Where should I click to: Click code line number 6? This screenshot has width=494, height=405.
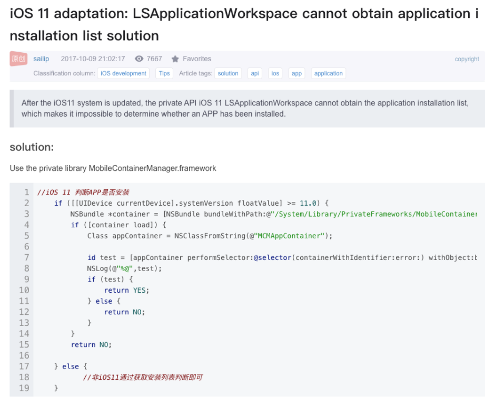pos(27,247)
